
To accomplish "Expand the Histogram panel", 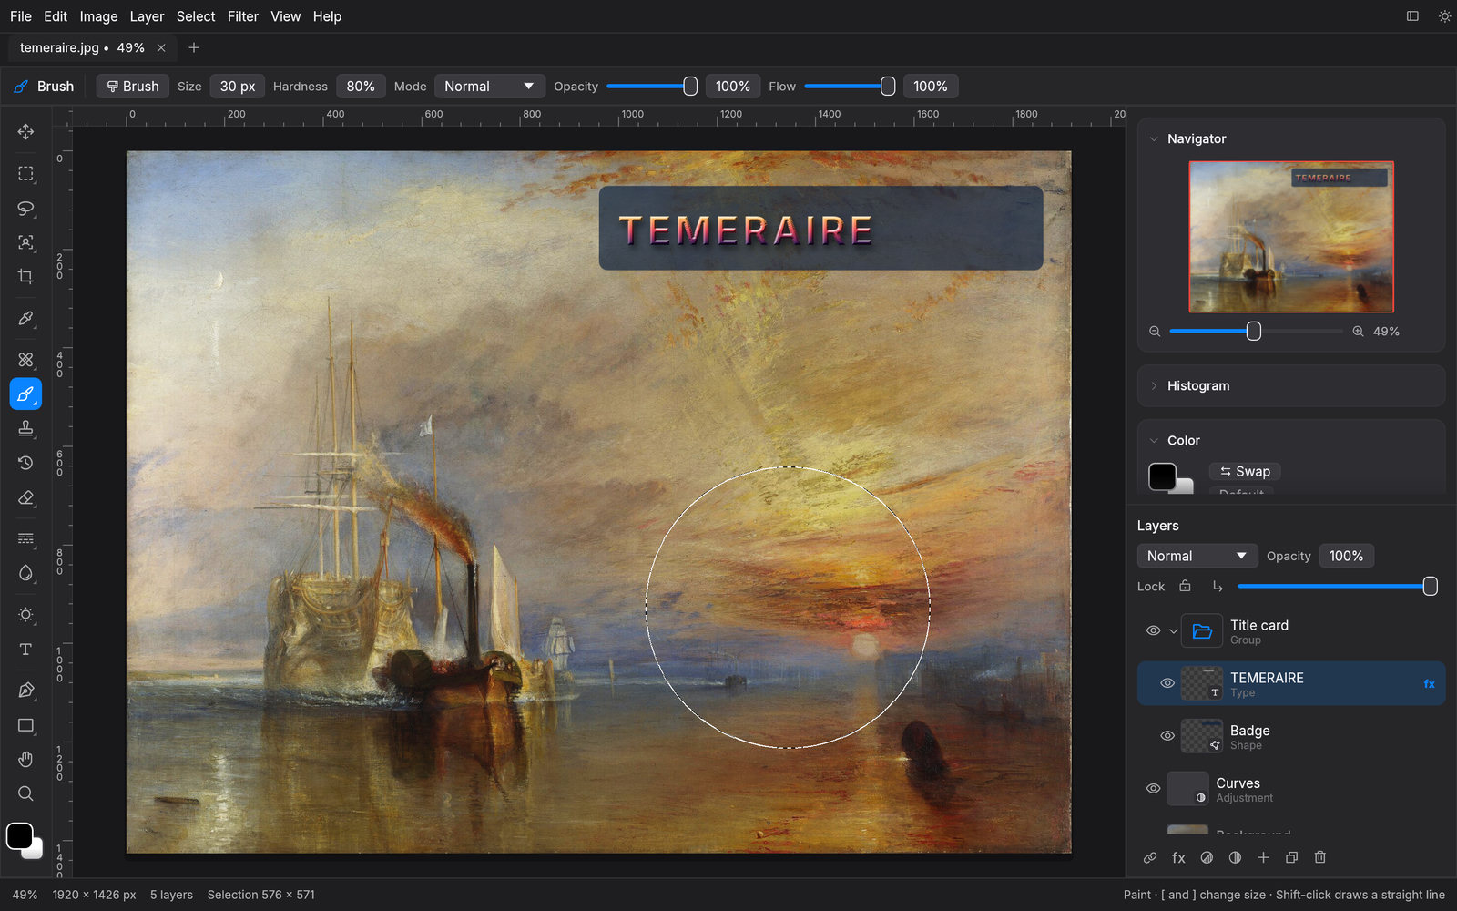I will click(x=1154, y=386).
